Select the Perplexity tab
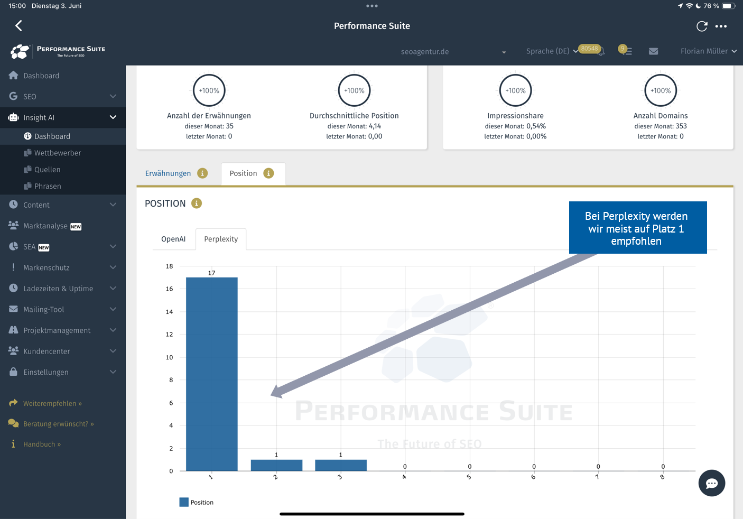The height and width of the screenshot is (519, 743). tap(221, 239)
